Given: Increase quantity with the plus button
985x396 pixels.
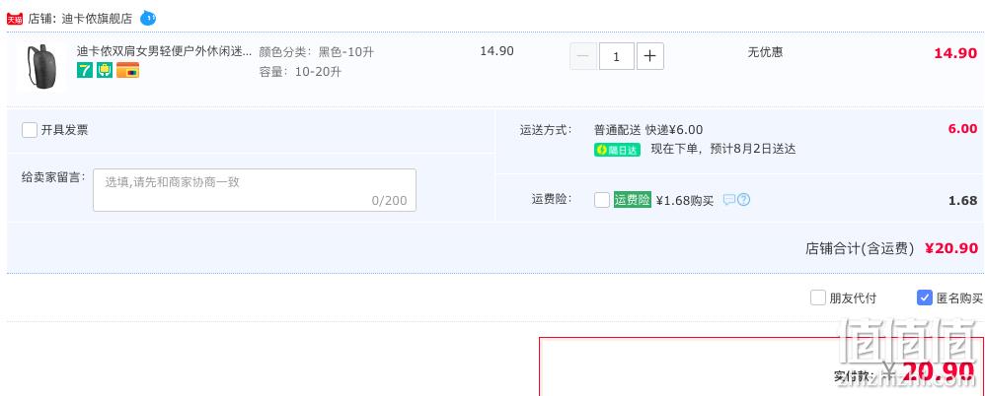Looking at the screenshot, I should pos(650,56).
